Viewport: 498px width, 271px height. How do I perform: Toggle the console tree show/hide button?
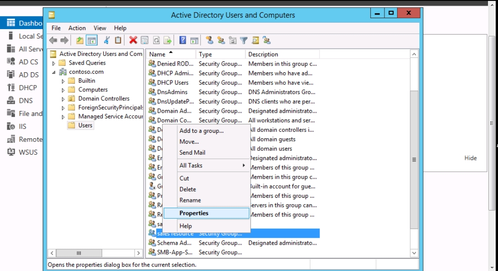pyautogui.click(x=92, y=40)
